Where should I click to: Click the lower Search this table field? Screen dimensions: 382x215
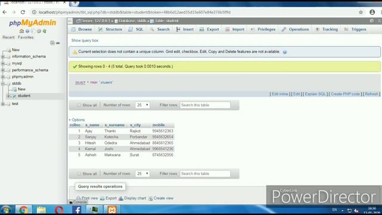click(x=205, y=174)
